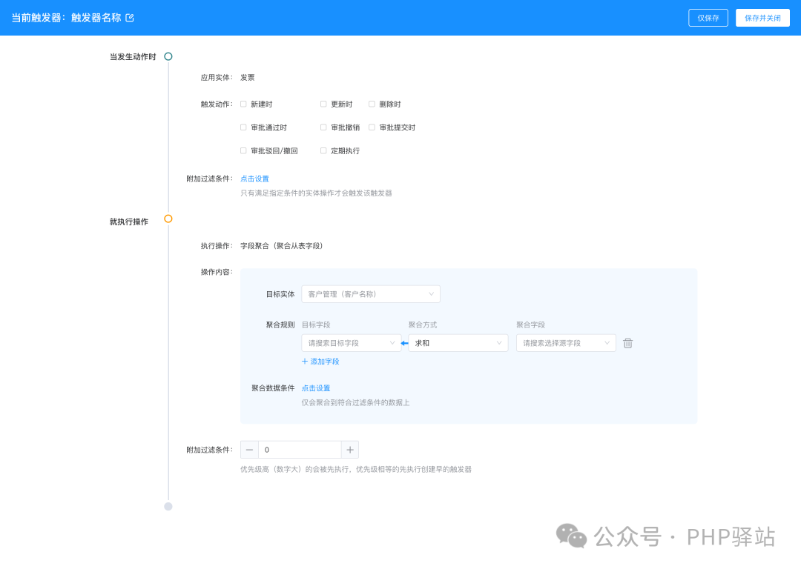Click the orange 就执行操作 timeline marker
The image size is (801, 569).
(168, 219)
